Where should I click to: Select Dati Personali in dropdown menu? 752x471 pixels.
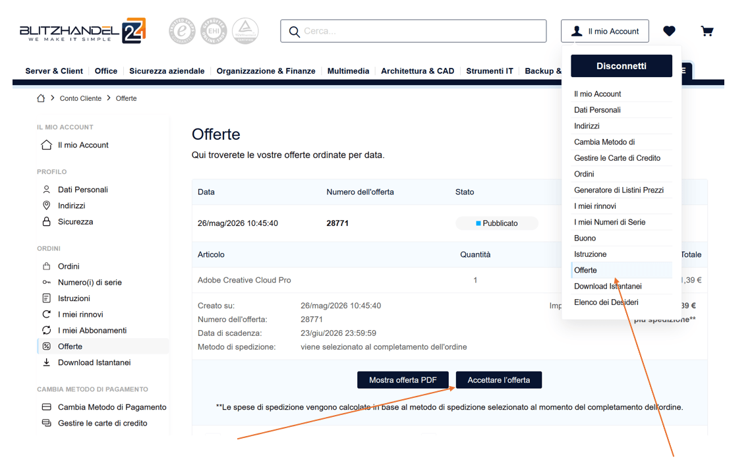(x=622, y=110)
